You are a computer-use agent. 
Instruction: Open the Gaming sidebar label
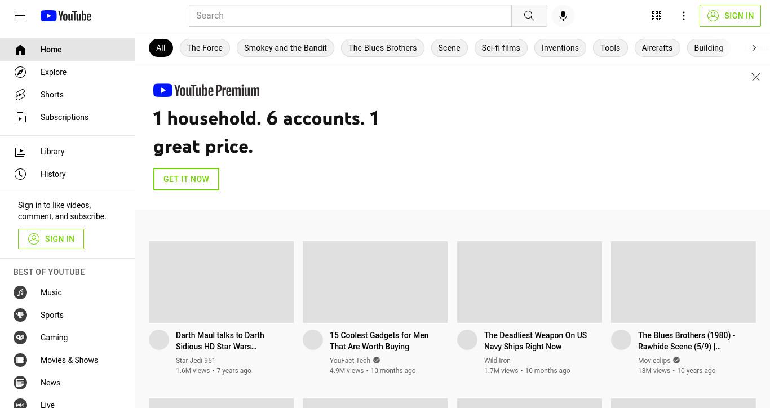pos(54,338)
